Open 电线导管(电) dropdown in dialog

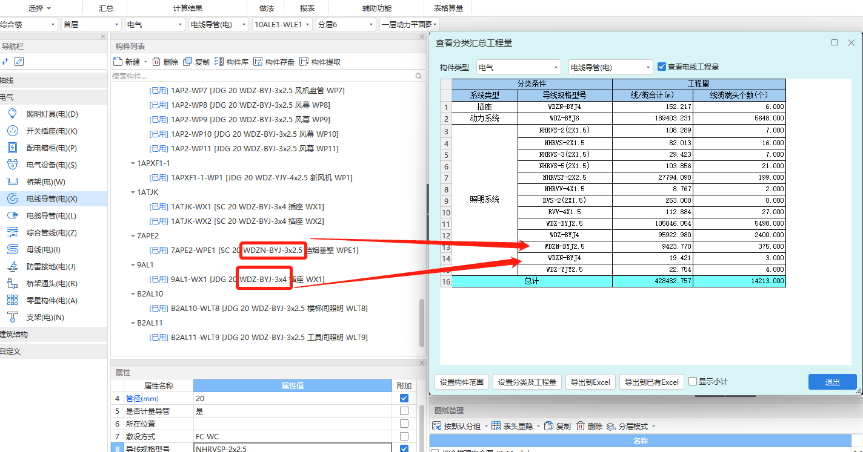pos(610,67)
